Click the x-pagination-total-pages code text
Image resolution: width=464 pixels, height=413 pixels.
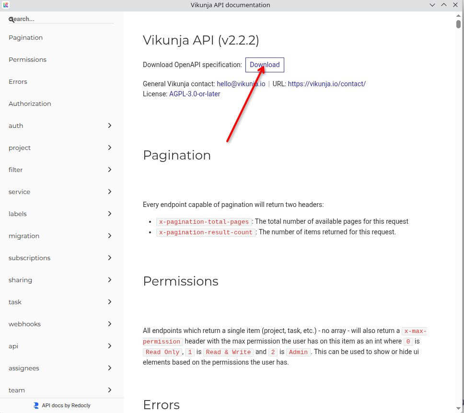pyautogui.click(x=204, y=222)
